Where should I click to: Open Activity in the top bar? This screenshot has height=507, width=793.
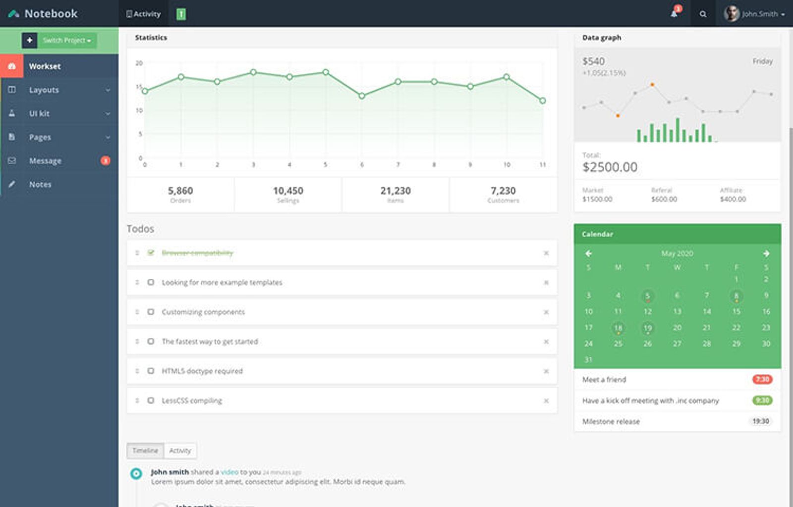click(143, 14)
